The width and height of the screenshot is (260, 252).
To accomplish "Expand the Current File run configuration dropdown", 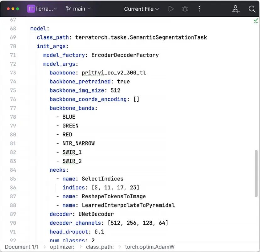I will coord(142,9).
